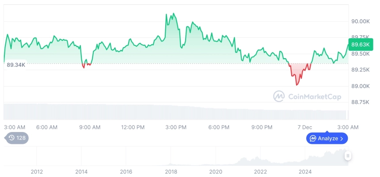Jump to 2012 in the history navigator
The image size is (380, 177).
(x=37, y=171)
